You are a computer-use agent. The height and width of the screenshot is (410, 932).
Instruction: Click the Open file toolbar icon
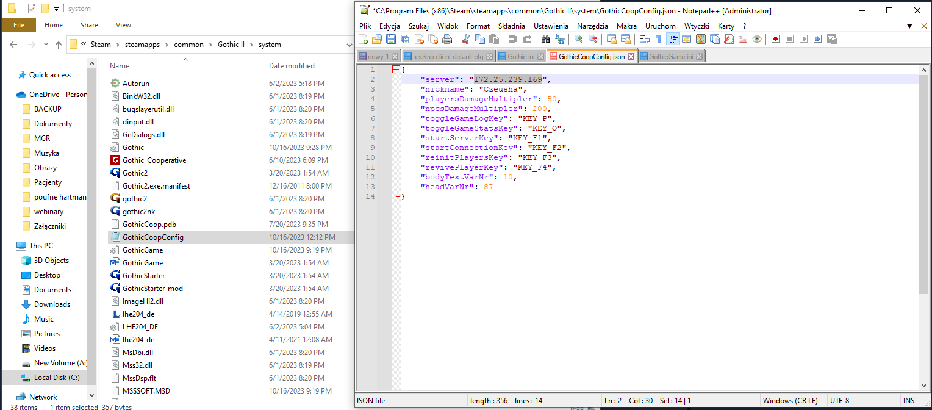377,39
